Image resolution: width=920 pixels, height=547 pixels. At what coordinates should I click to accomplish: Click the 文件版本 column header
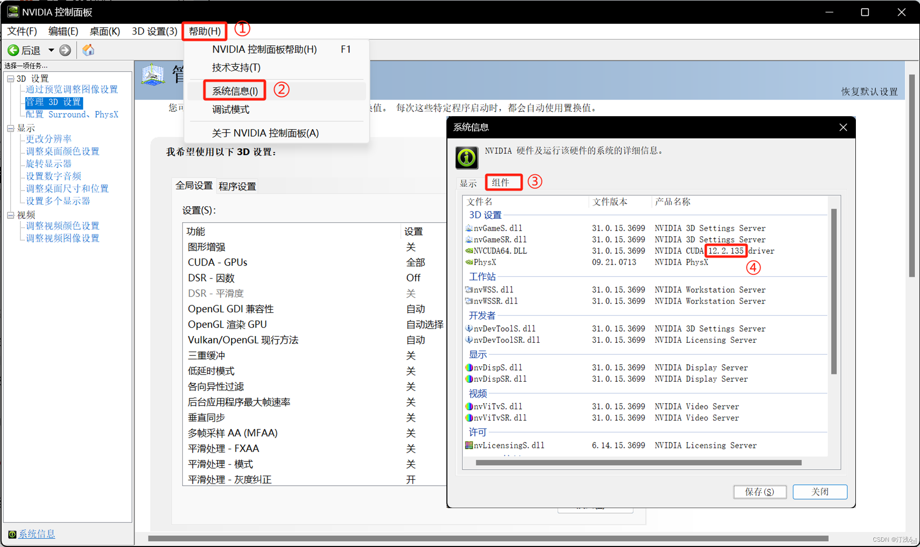620,202
